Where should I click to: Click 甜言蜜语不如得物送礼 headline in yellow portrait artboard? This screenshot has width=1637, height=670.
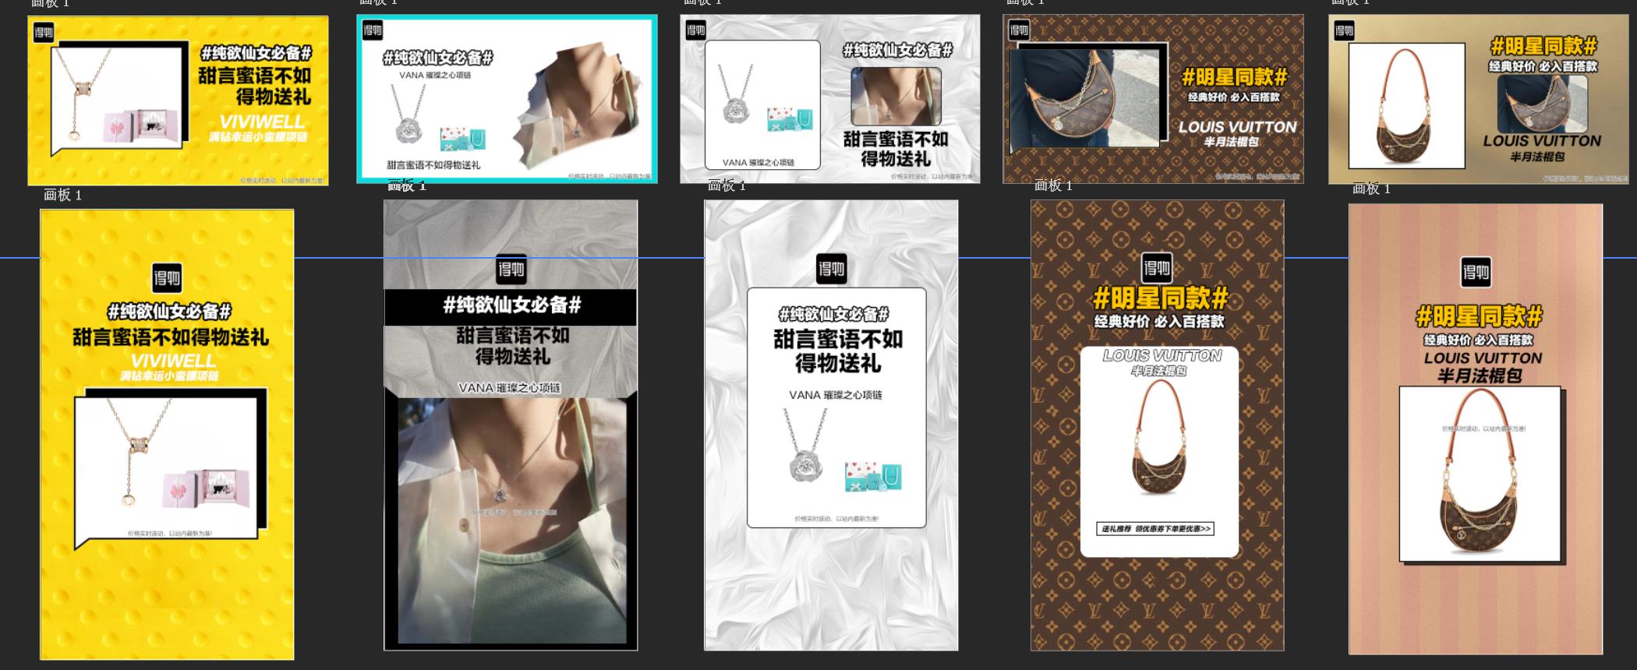coord(171,337)
